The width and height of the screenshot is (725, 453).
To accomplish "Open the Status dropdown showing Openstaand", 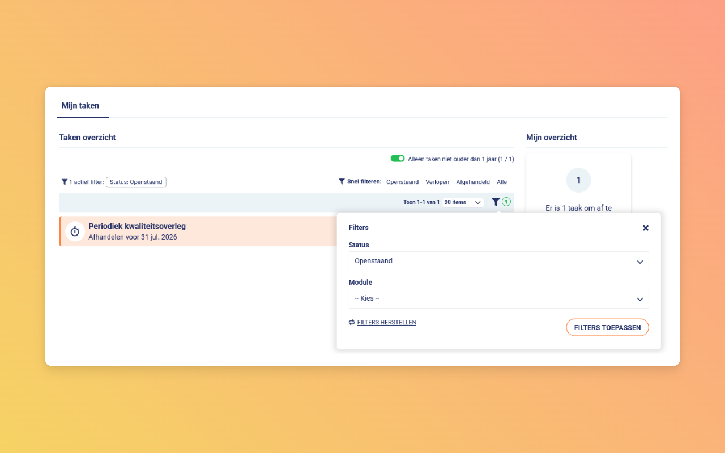I will (x=498, y=262).
